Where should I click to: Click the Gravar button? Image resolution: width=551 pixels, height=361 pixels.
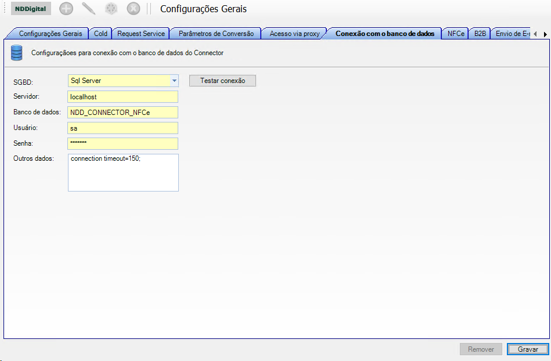(527, 349)
